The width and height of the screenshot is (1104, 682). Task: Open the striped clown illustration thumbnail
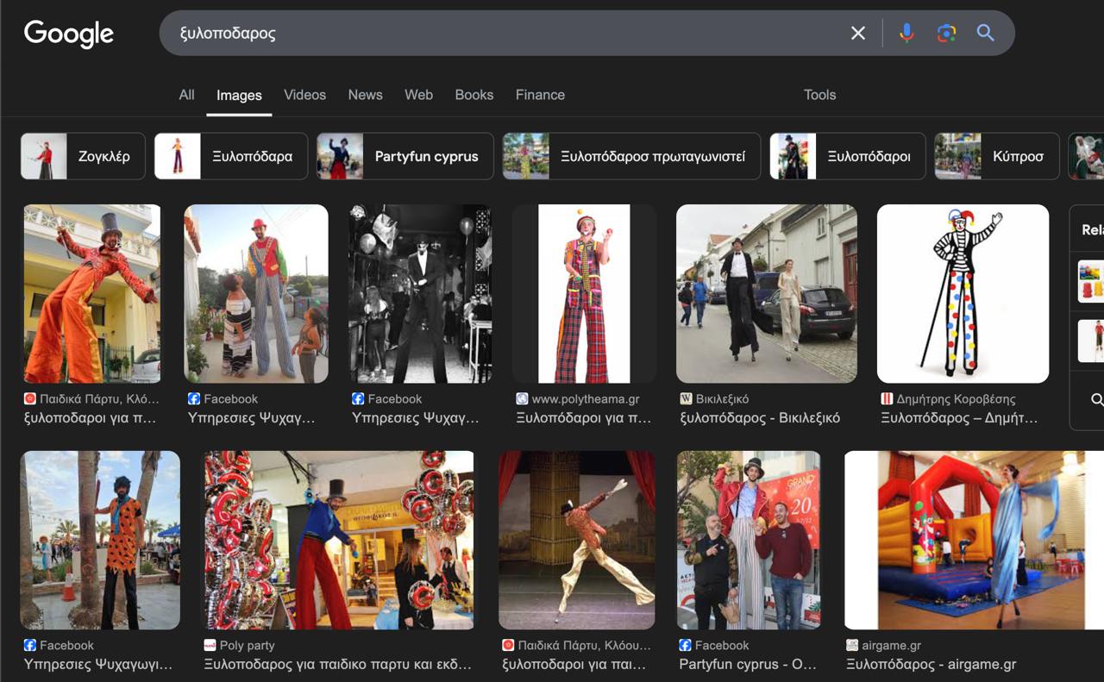(963, 293)
